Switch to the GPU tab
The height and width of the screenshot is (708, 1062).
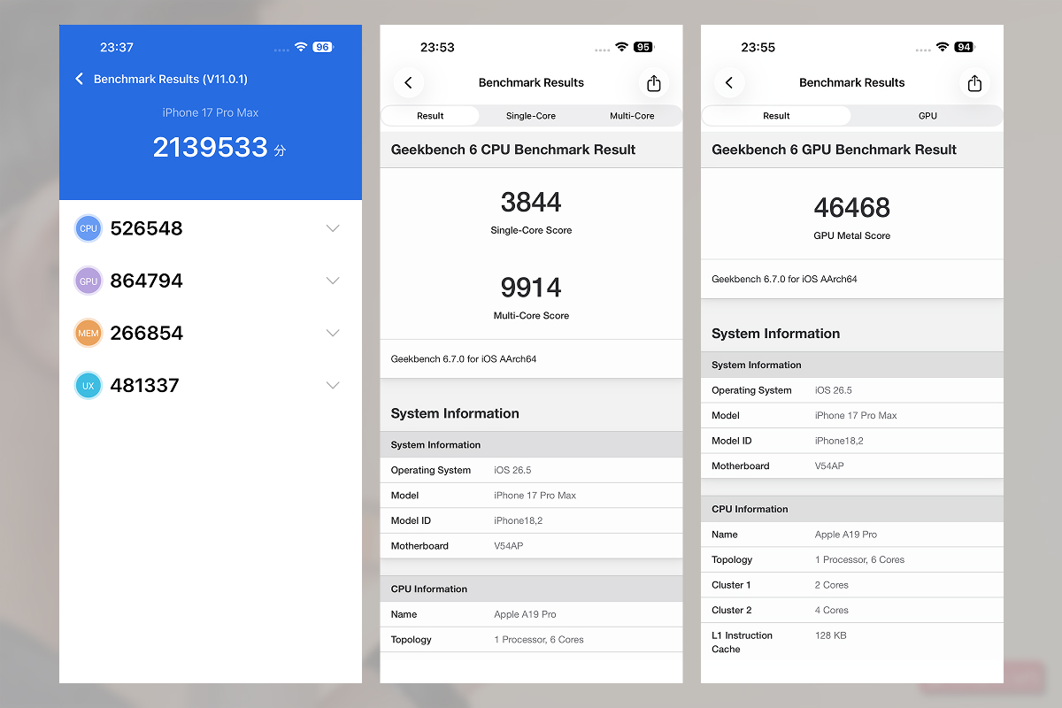927,116
